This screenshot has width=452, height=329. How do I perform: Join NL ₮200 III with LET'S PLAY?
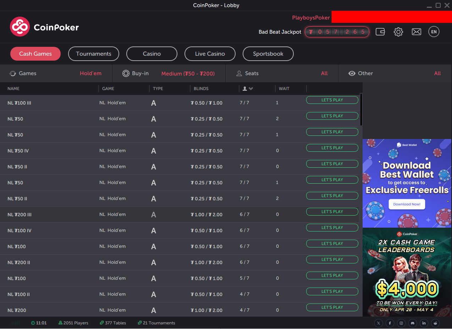332,212
